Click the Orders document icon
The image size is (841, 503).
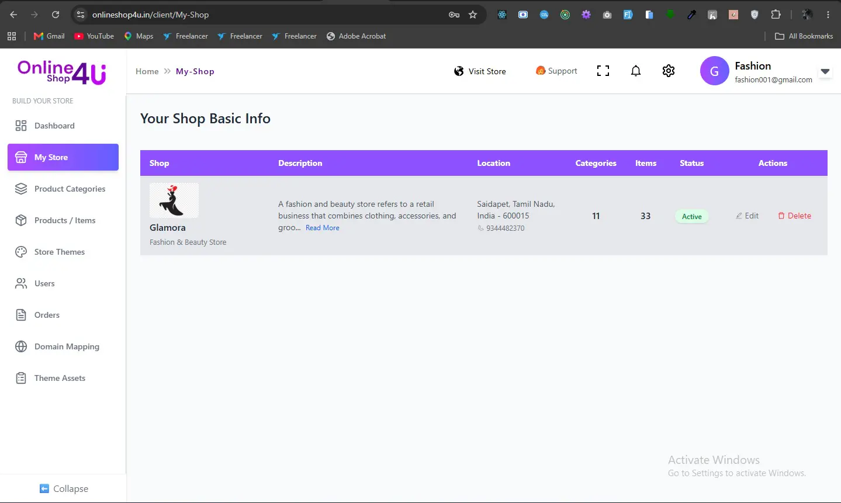(x=21, y=315)
